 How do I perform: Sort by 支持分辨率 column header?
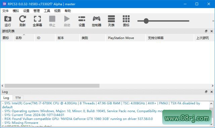tap(170, 38)
